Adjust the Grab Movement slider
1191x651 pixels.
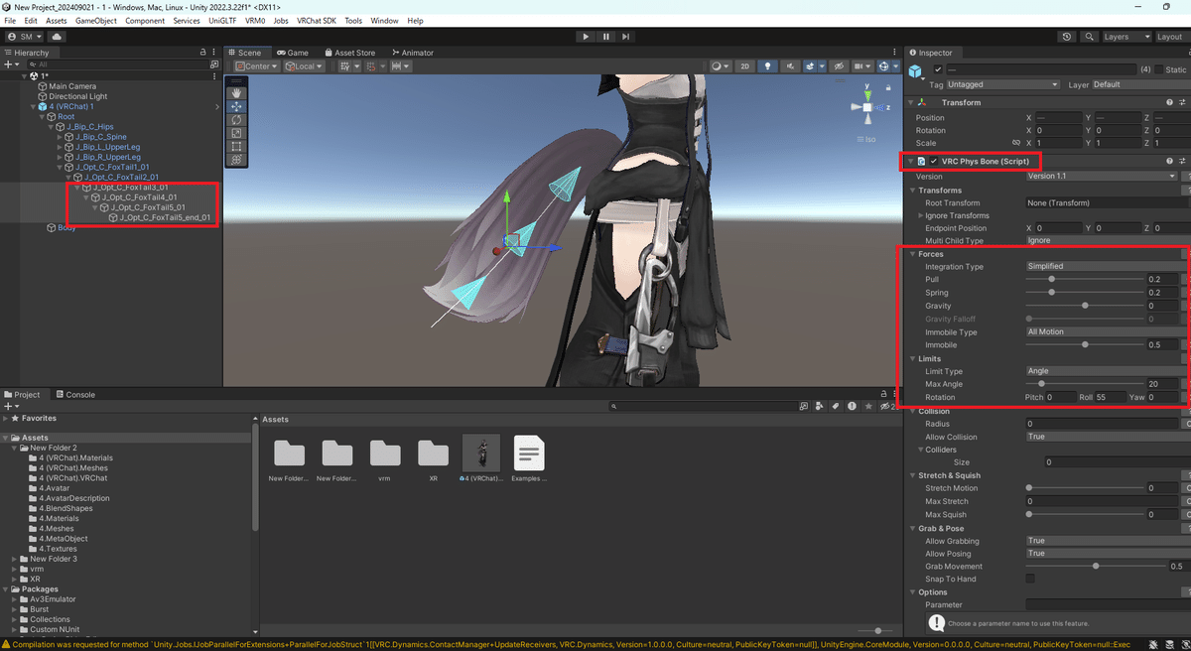[1096, 566]
